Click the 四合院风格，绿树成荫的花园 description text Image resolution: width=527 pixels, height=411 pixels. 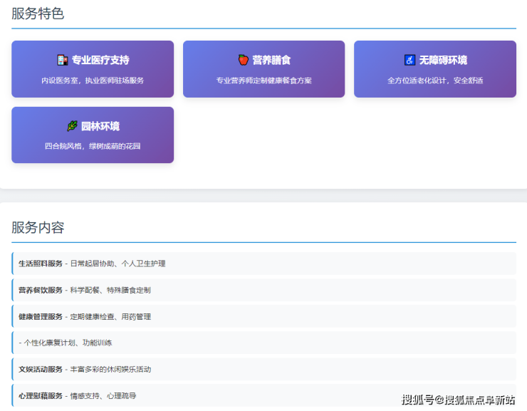click(x=93, y=146)
